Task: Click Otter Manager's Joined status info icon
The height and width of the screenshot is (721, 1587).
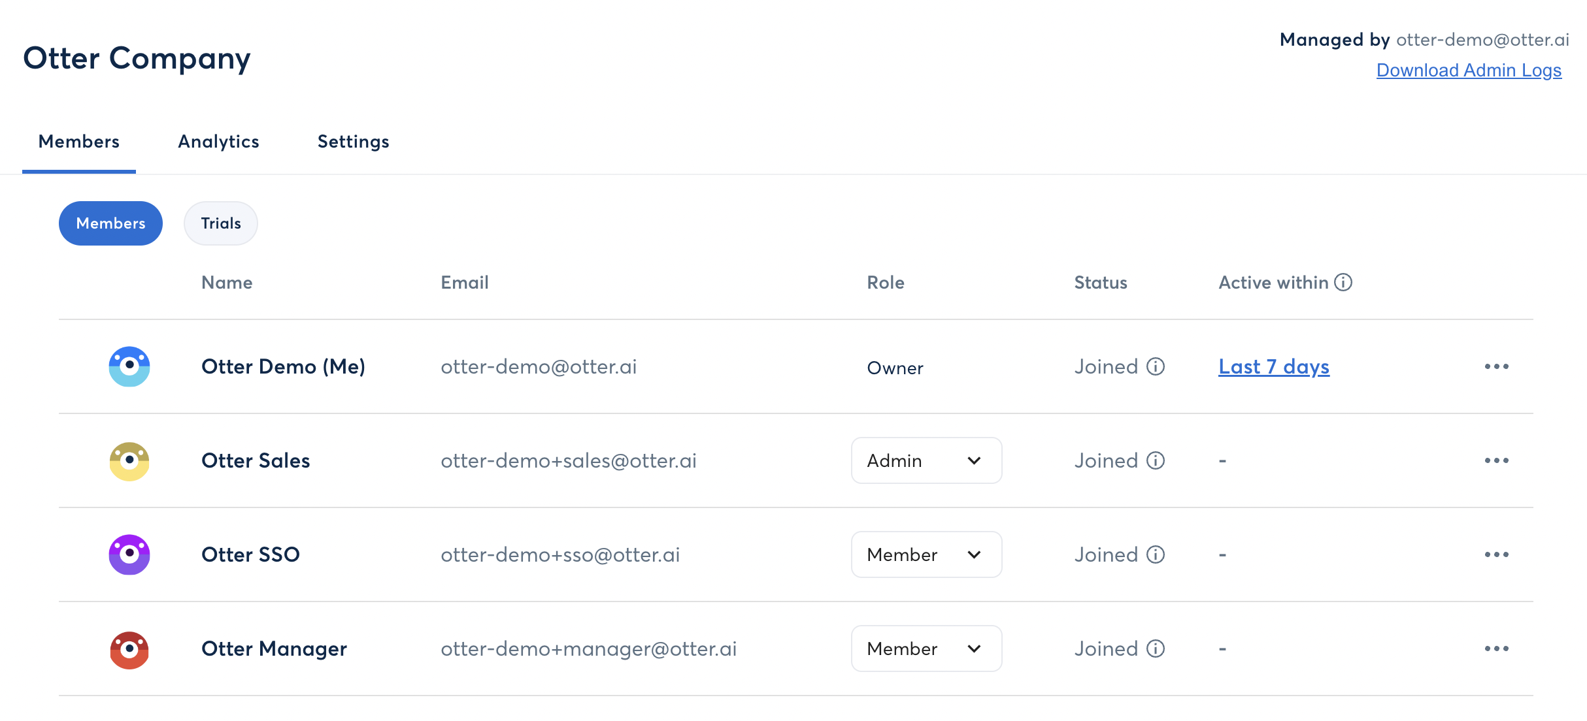Action: (1156, 649)
